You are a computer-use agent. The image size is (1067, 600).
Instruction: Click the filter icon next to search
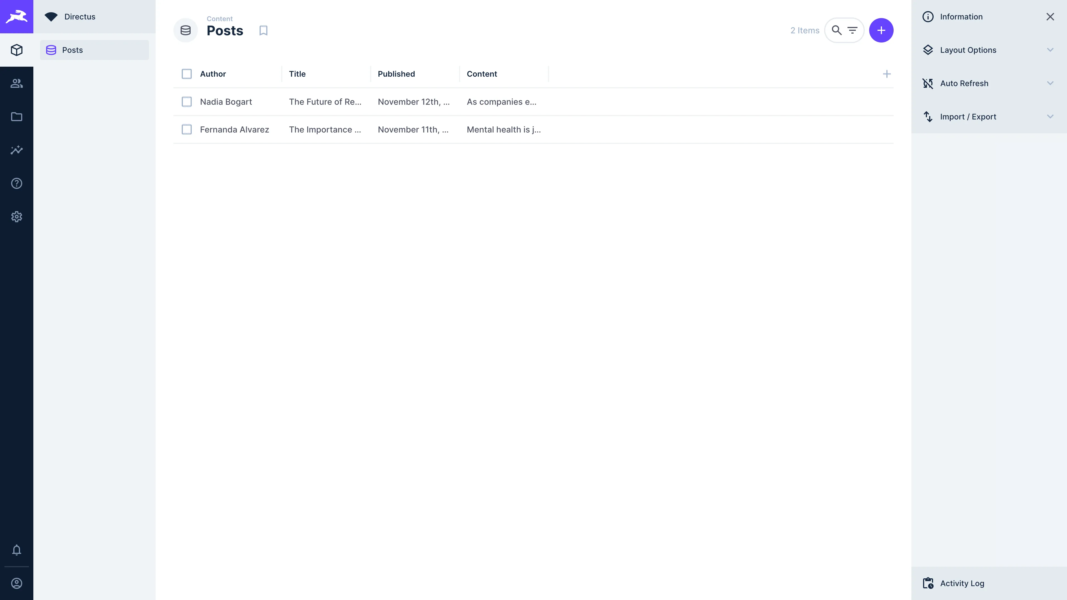pyautogui.click(x=852, y=30)
